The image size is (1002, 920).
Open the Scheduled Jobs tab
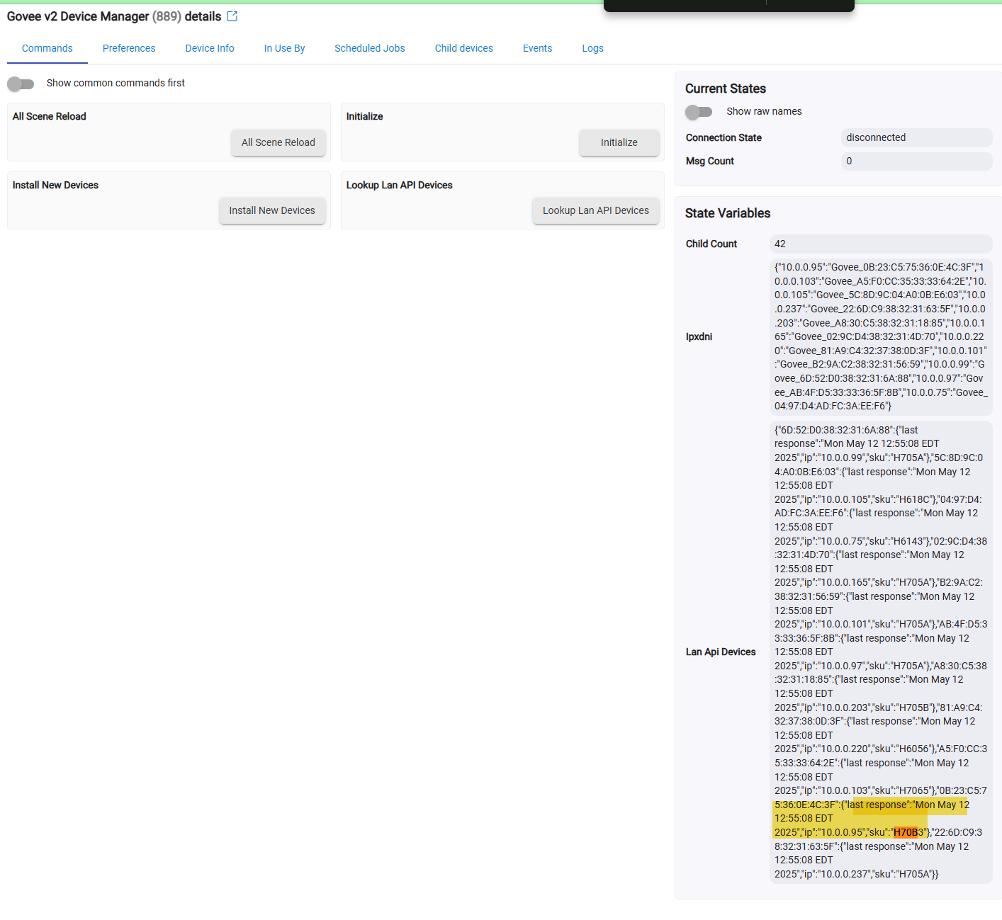pyautogui.click(x=370, y=48)
